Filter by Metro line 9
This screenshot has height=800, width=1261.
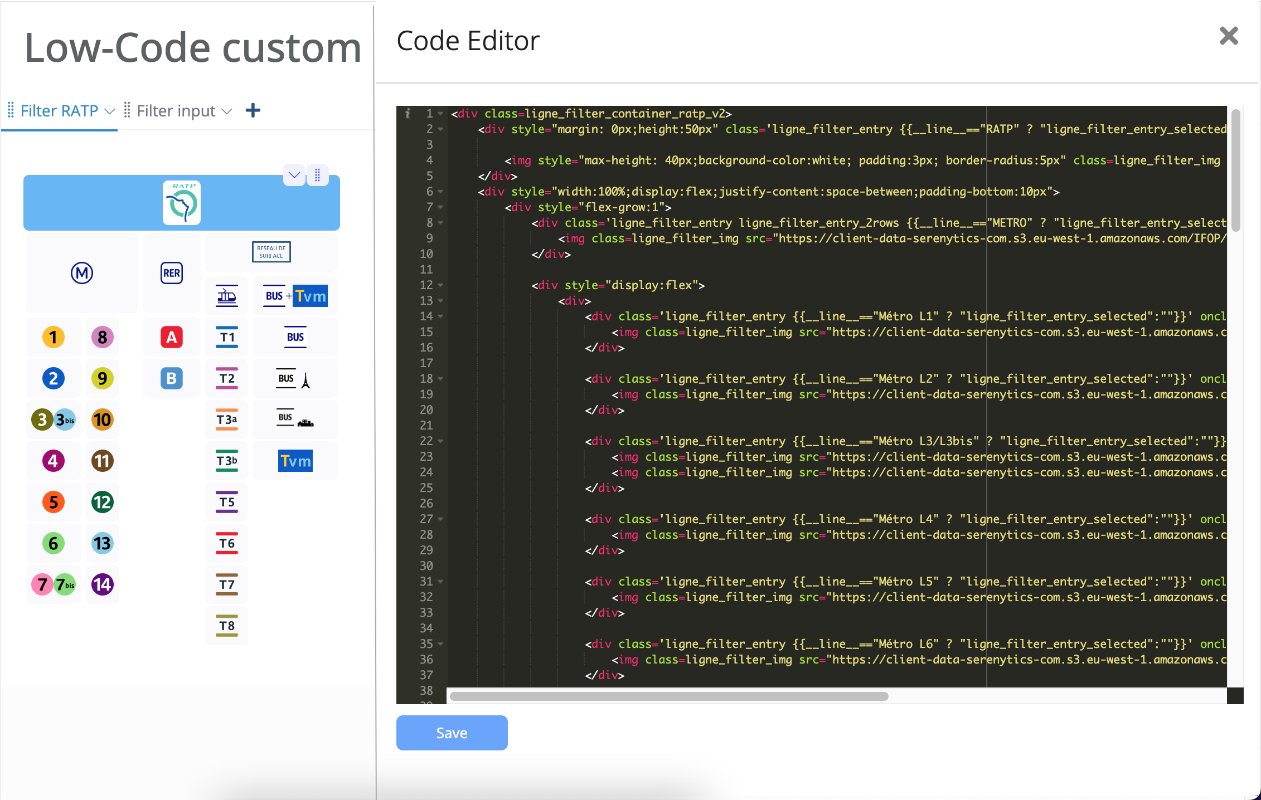pos(103,378)
